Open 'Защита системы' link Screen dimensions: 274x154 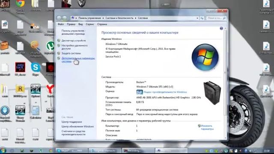tap(71, 53)
